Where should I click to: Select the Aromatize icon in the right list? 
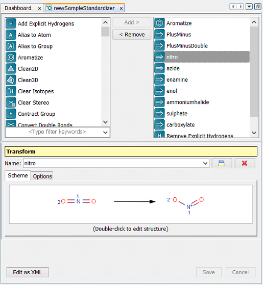tap(159, 23)
